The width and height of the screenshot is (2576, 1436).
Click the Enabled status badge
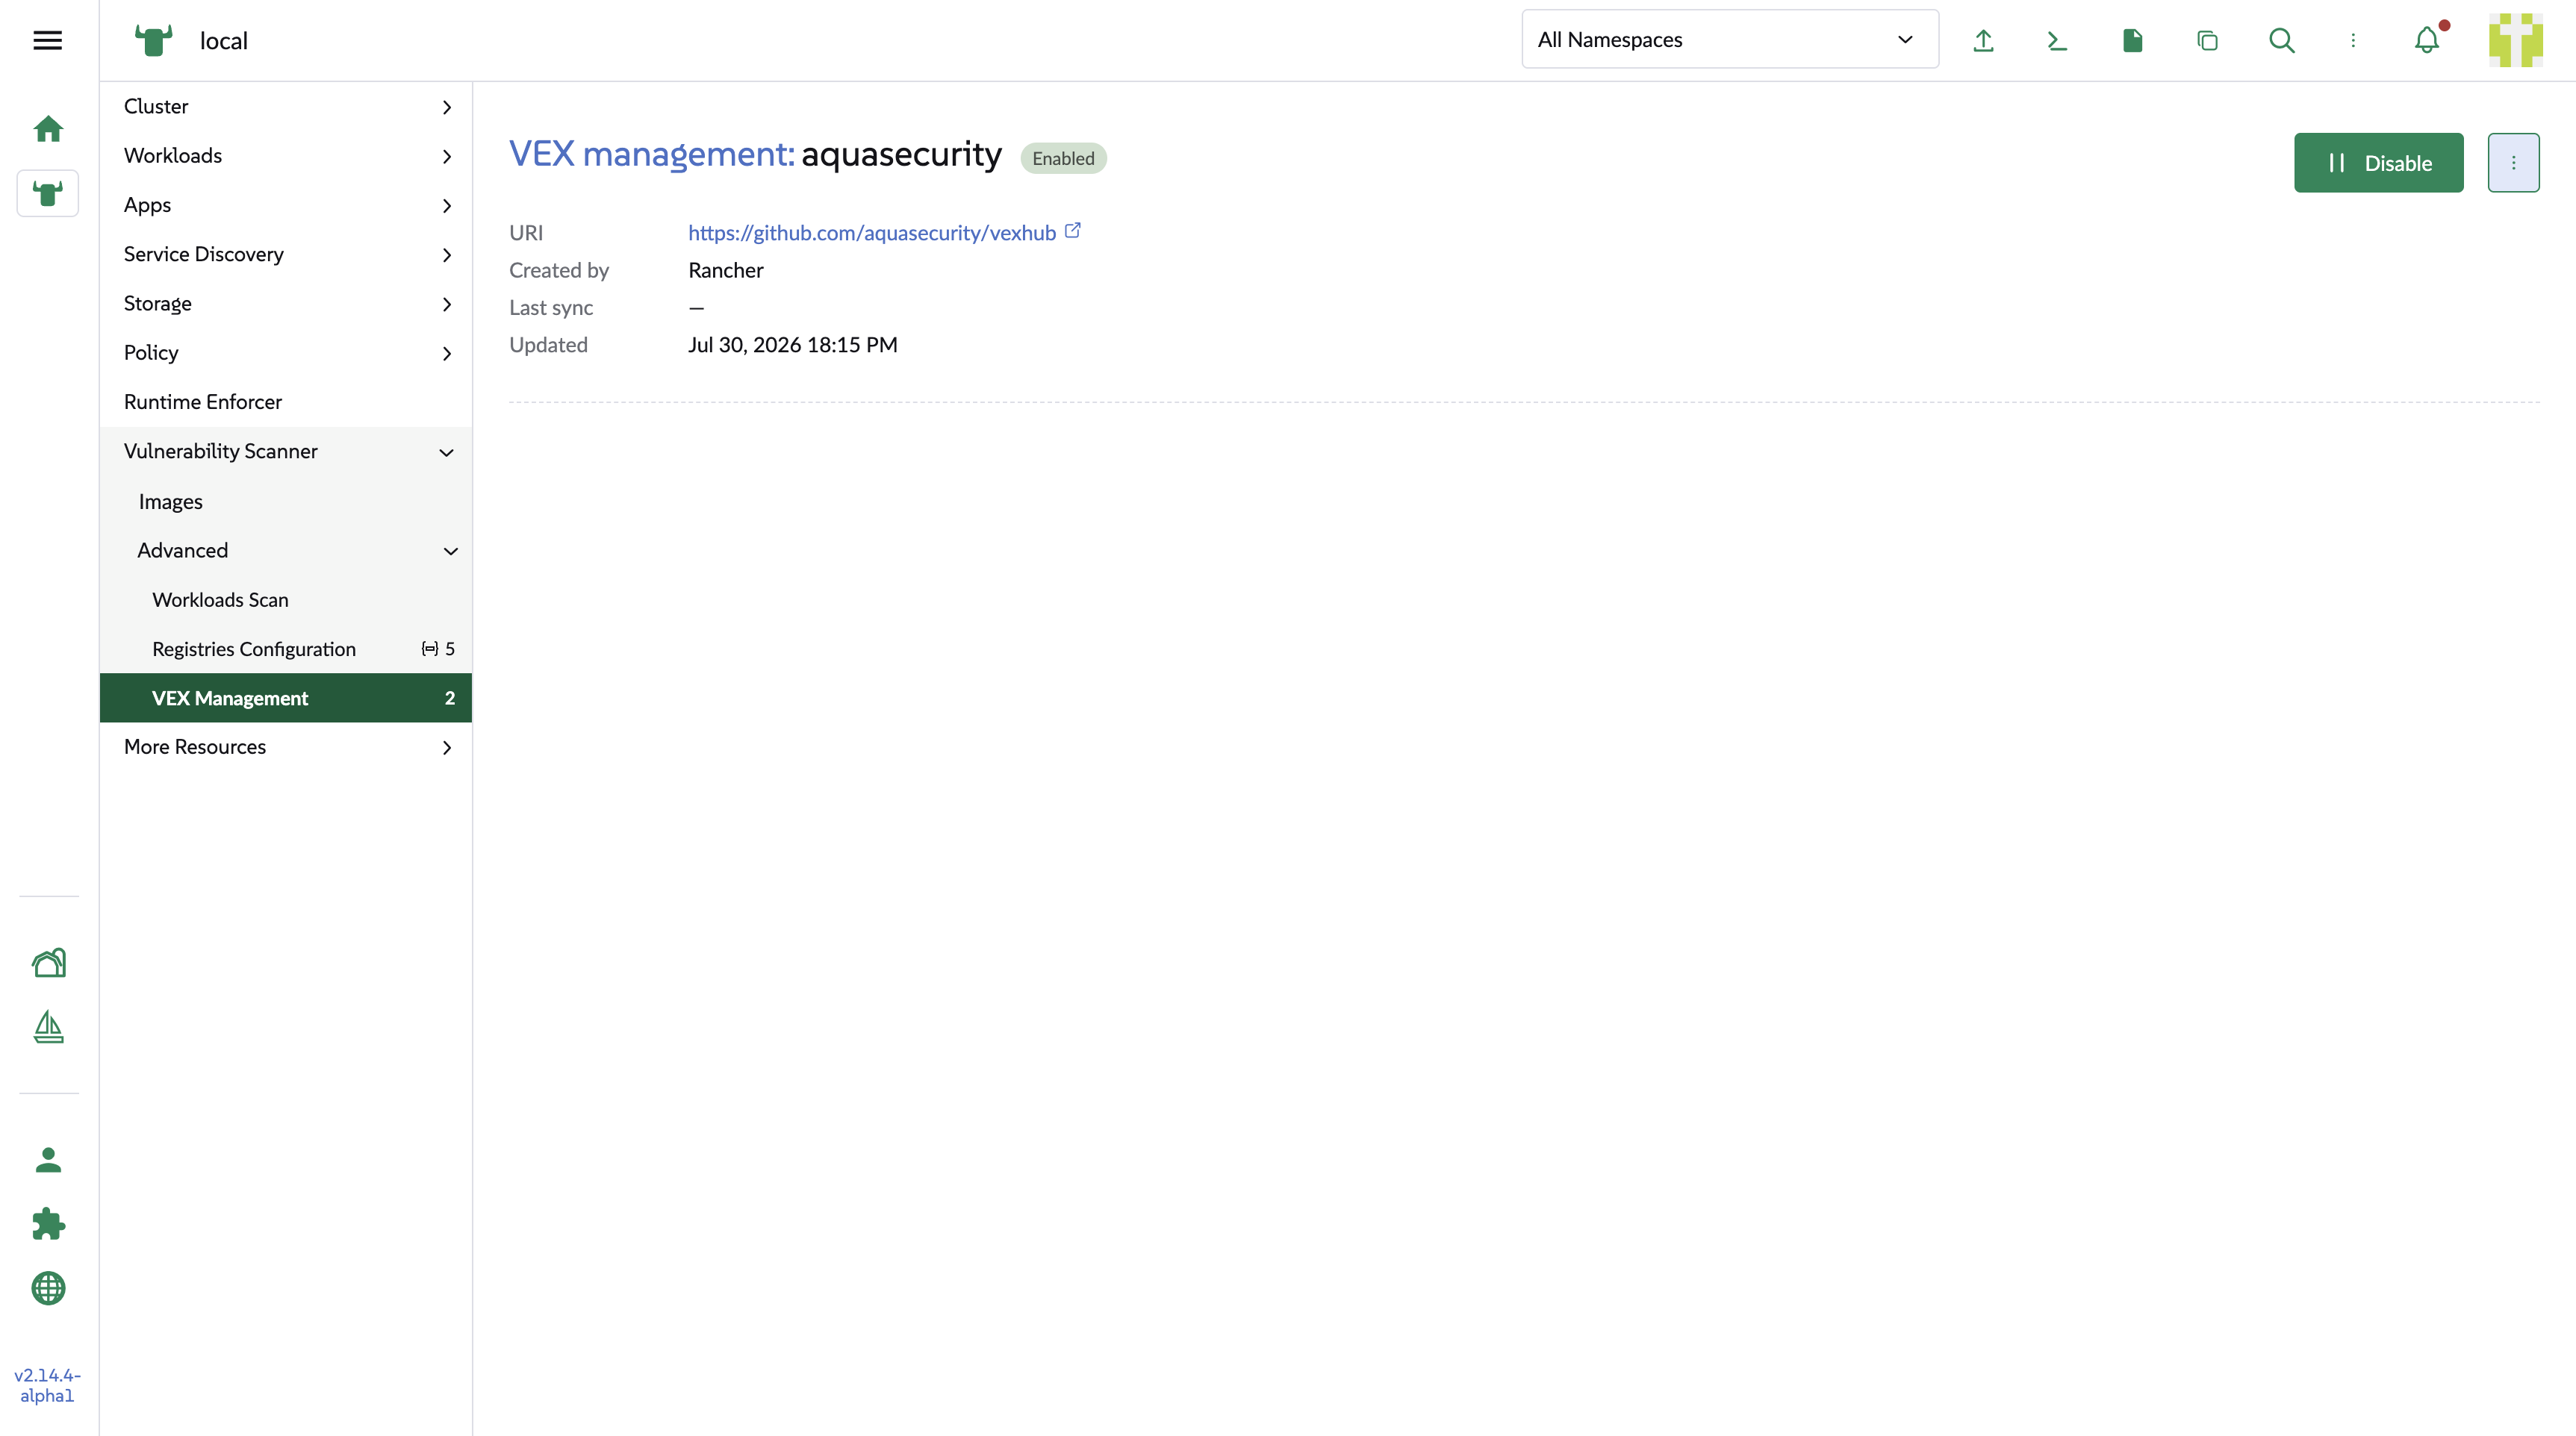pyautogui.click(x=1063, y=158)
